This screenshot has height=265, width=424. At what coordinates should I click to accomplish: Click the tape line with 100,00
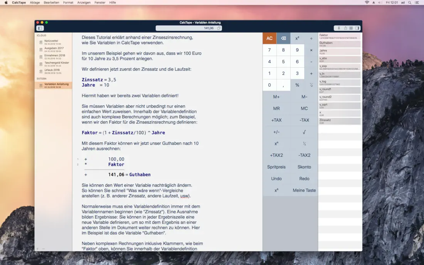(x=104, y=159)
